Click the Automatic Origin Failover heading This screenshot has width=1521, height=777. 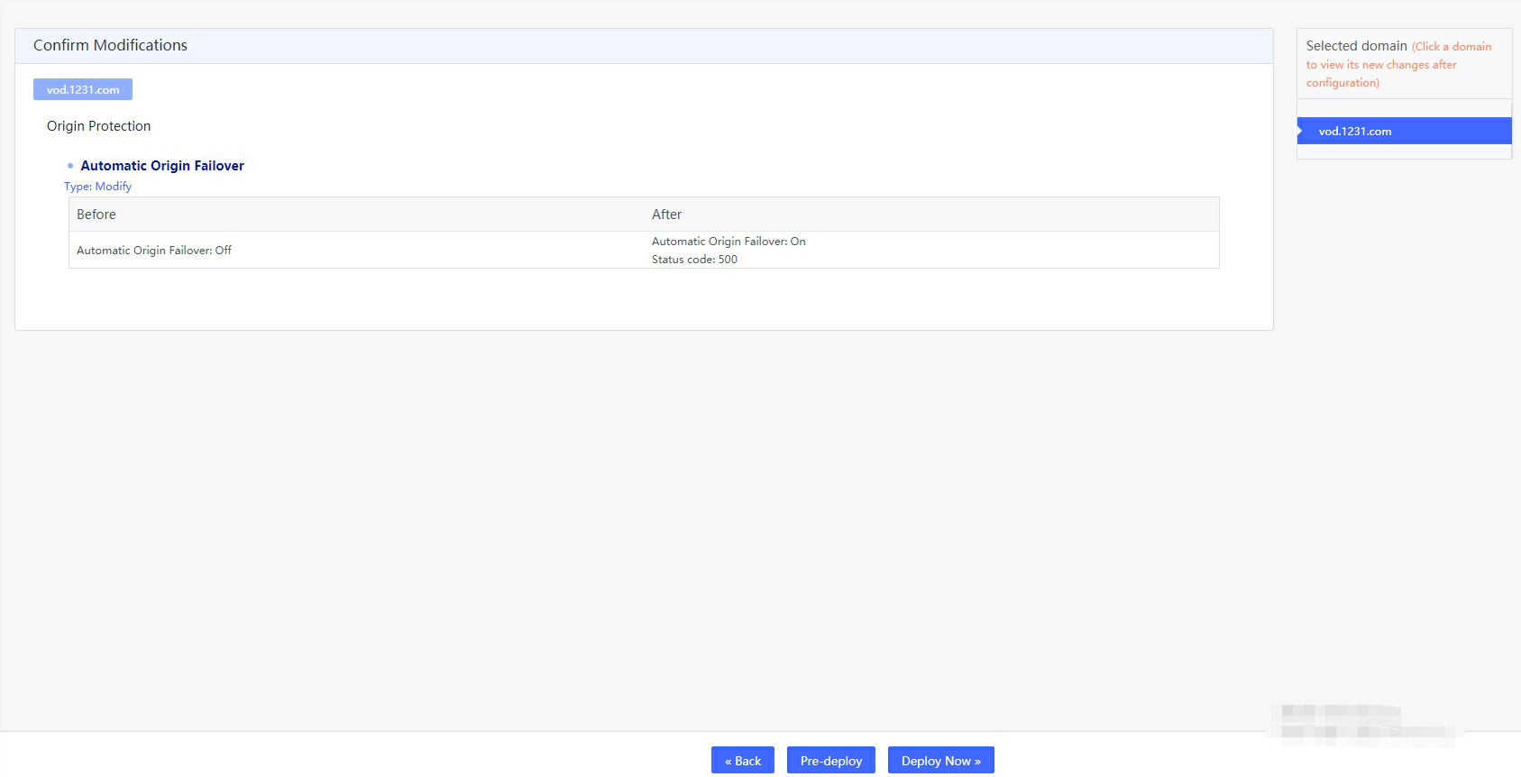(162, 166)
